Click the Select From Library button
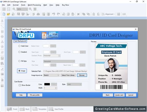 coord(68,75)
